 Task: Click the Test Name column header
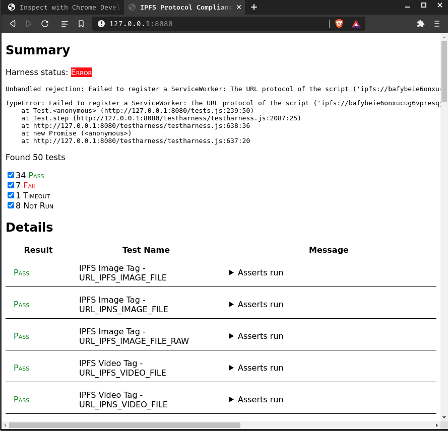pos(146,250)
